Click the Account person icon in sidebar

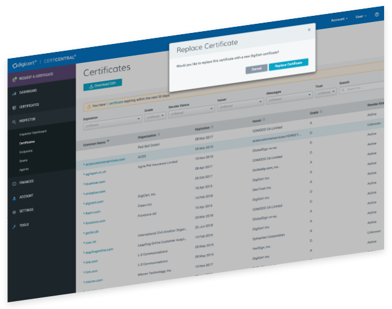(x=14, y=198)
